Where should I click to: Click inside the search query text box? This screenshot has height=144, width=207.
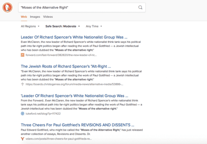click(x=76, y=8)
